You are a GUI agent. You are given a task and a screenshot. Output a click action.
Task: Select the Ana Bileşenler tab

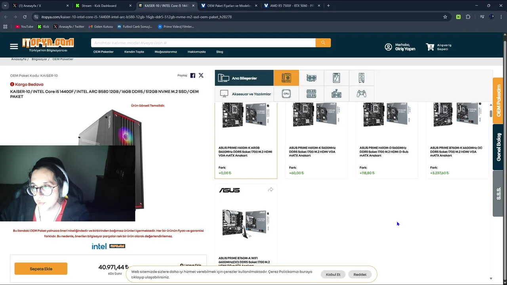pyautogui.click(x=244, y=78)
